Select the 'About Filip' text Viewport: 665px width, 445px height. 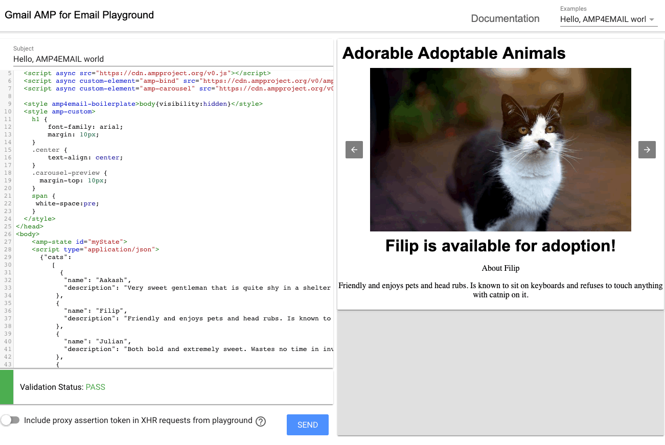point(500,268)
